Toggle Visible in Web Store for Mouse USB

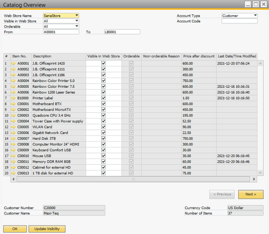pyautogui.click(x=103, y=156)
